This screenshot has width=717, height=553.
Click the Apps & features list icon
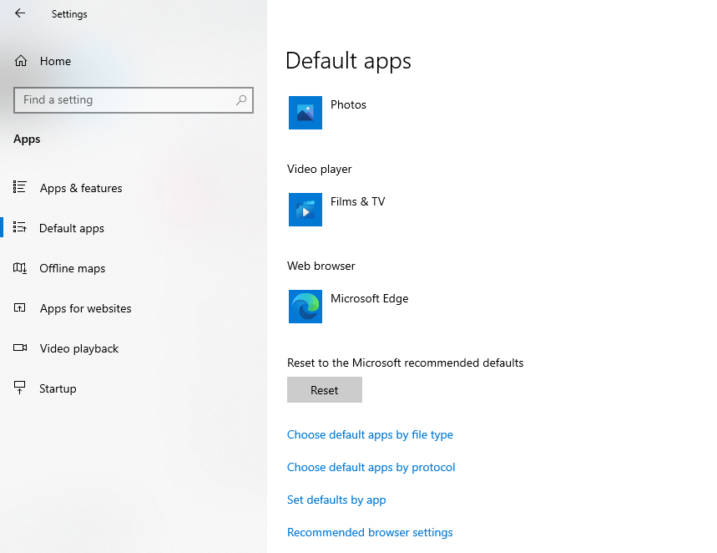coord(20,187)
